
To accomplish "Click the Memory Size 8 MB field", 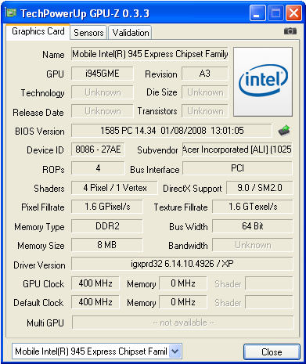I will pyautogui.click(x=107, y=245).
